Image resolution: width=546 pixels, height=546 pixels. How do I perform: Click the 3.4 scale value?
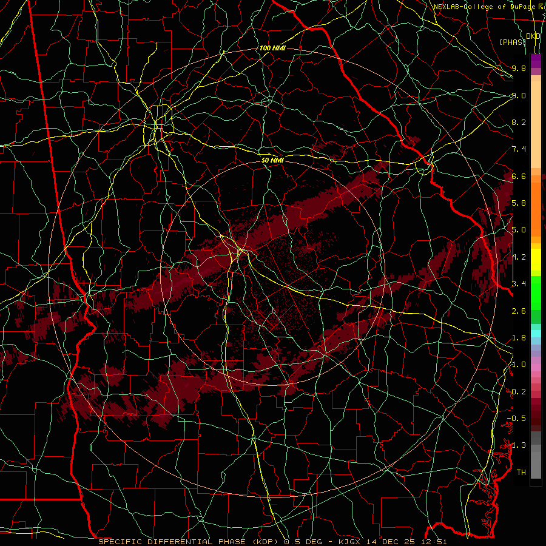[519, 284]
